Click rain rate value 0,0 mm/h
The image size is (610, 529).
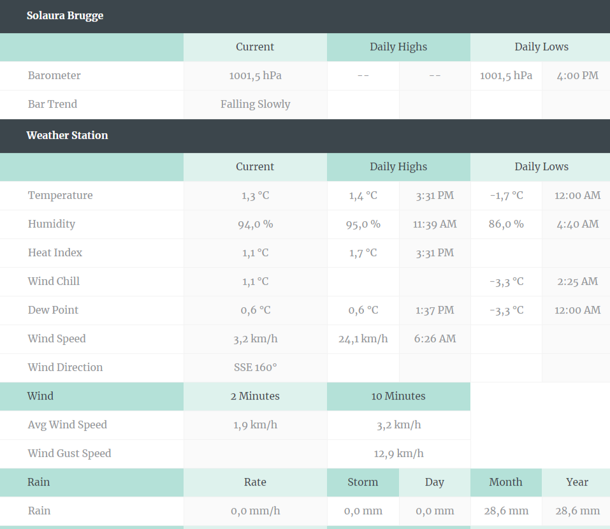pos(255,511)
